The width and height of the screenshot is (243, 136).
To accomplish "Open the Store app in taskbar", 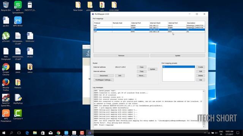I will pyautogui.click(x=43, y=133).
